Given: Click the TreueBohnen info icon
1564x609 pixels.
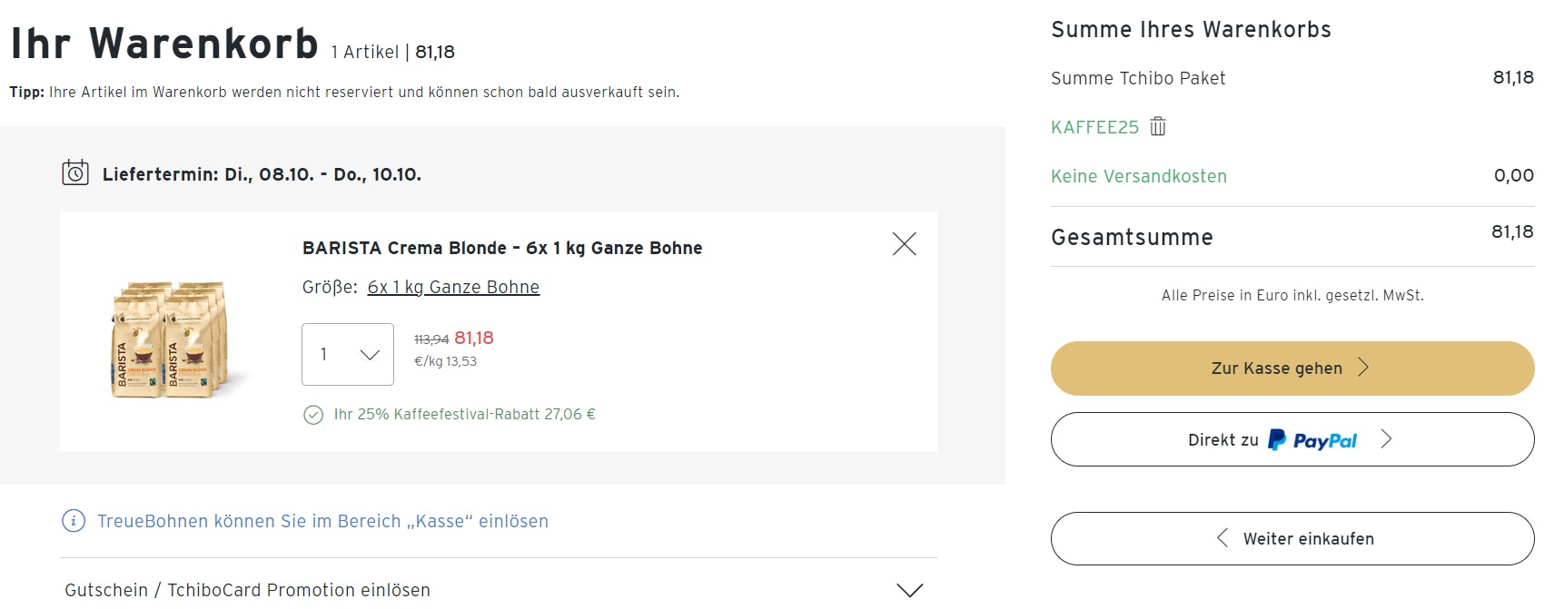Looking at the screenshot, I should coord(74,521).
